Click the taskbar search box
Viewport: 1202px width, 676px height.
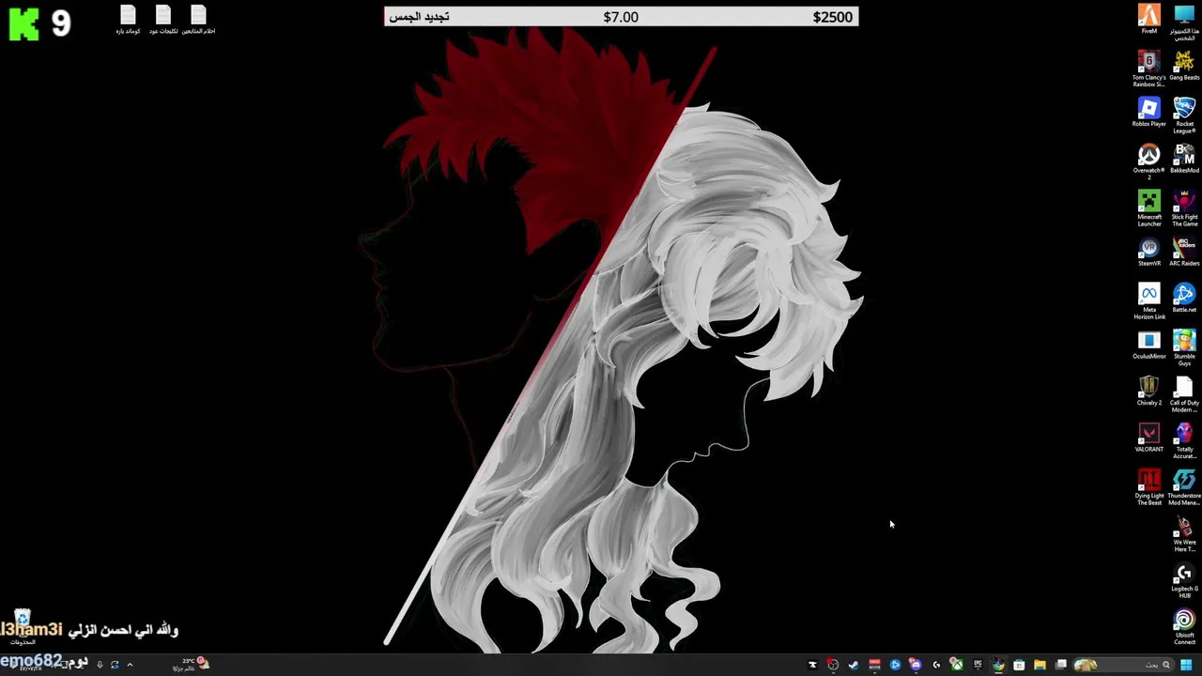pos(1124,665)
